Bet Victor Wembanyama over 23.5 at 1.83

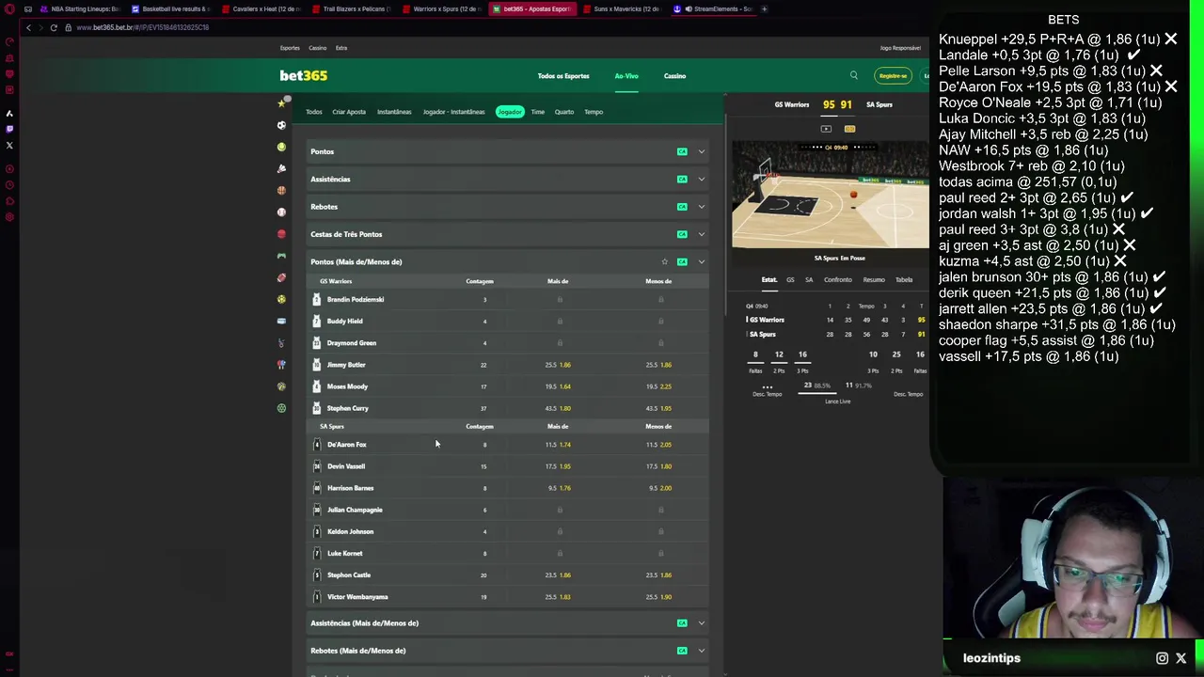click(x=559, y=597)
